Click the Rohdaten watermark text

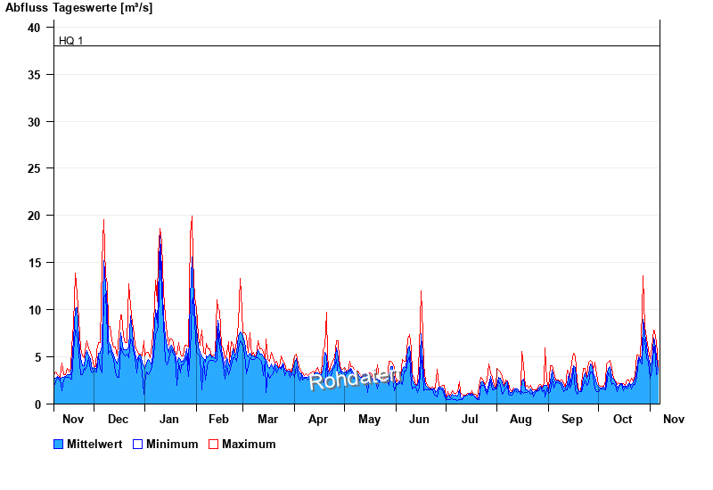point(354,379)
